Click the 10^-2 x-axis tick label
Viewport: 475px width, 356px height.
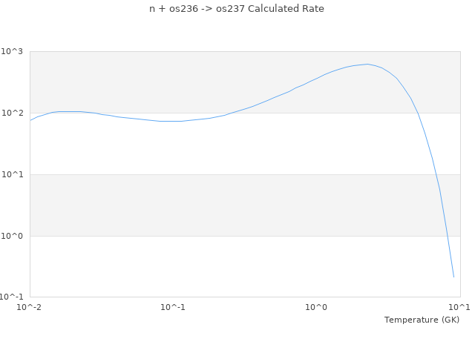tap(30, 306)
